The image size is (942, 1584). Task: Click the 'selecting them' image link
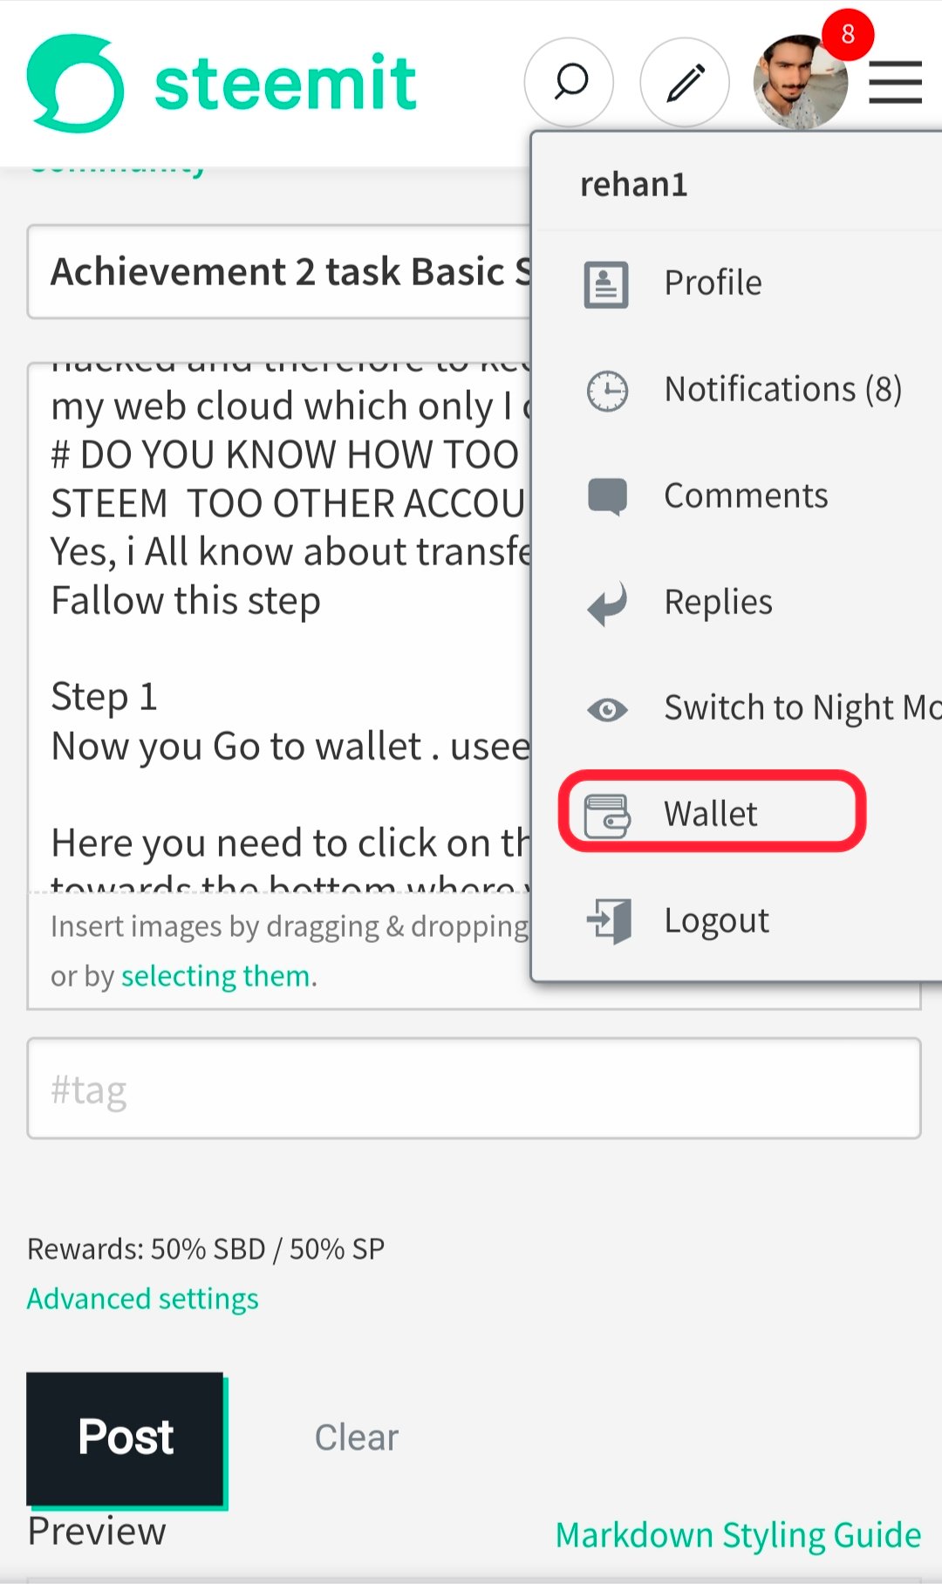pos(215,976)
